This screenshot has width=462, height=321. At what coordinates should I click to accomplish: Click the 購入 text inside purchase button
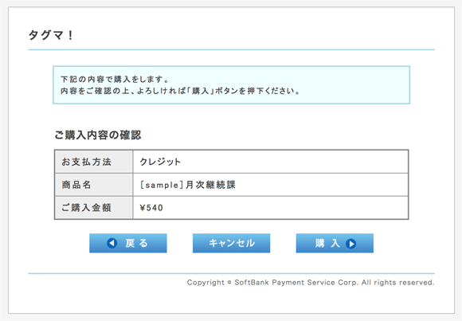327,243
